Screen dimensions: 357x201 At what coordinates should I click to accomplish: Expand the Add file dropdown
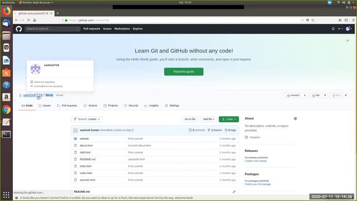[209, 119]
